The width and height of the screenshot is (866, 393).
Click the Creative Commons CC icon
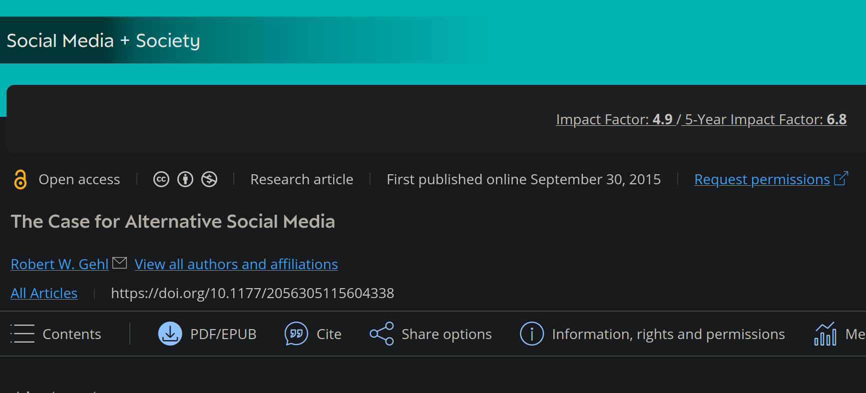click(x=161, y=179)
